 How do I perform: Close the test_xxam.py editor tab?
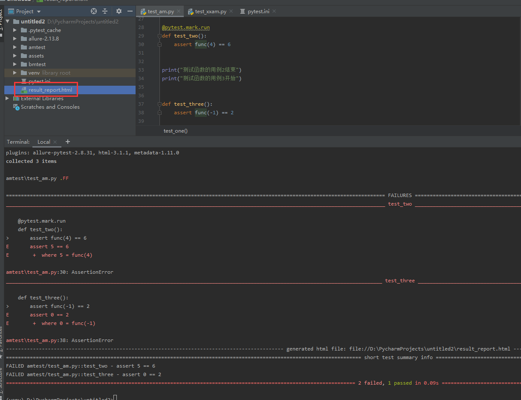(x=231, y=12)
